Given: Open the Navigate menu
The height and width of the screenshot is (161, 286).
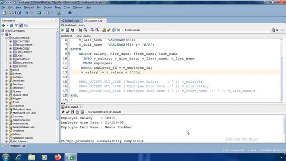Looking at the screenshot, I should [x=29, y=7].
